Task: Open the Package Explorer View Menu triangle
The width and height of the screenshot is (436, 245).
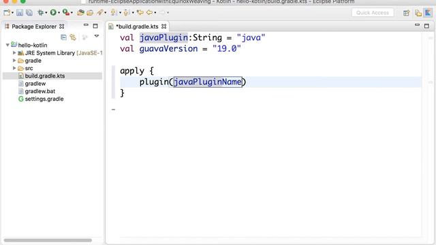Action: tap(97, 36)
